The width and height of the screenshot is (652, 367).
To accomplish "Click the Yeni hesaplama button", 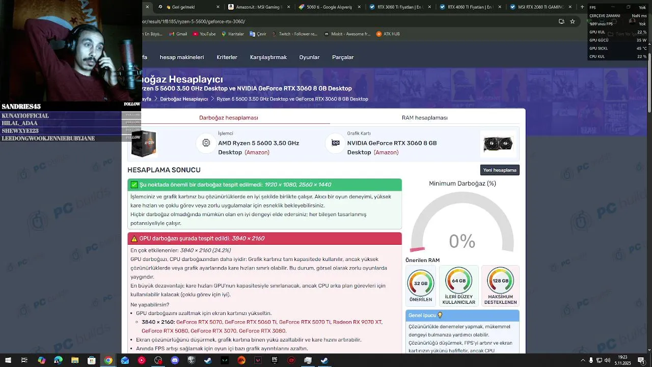I will [500, 170].
